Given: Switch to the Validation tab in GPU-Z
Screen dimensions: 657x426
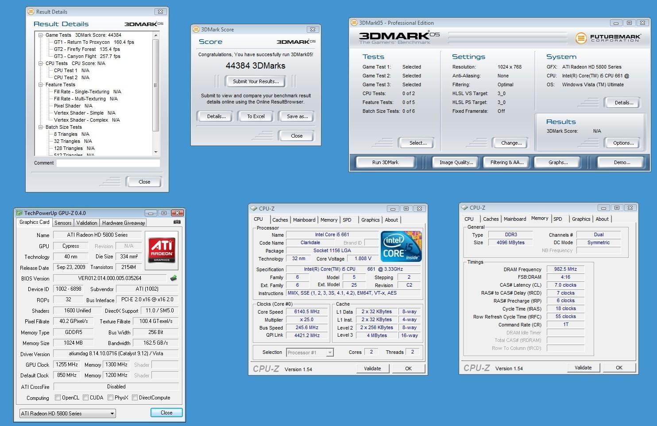Looking at the screenshot, I should pyautogui.click(x=86, y=223).
